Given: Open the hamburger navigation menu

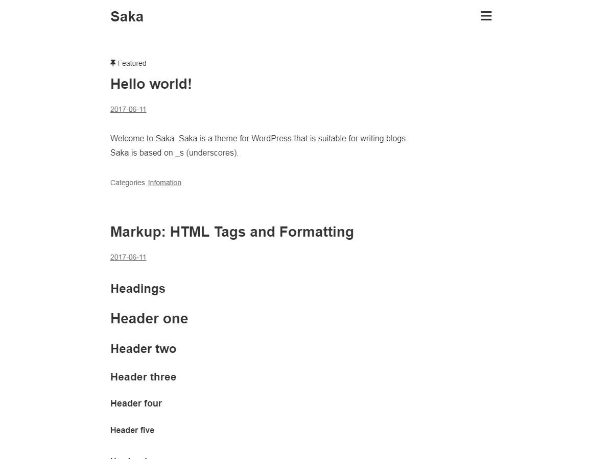Looking at the screenshot, I should pos(486,16).
